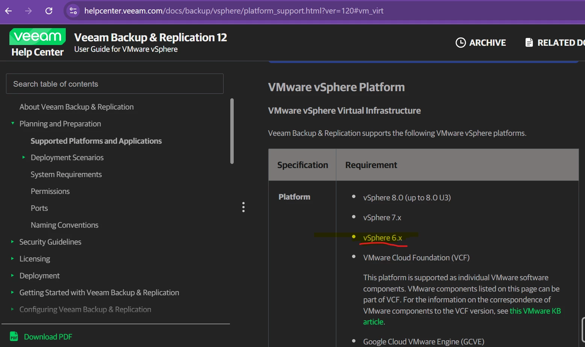
Task: Open Configuring Veeam Backup & Replication topic
Action: [x=85, y=309]
